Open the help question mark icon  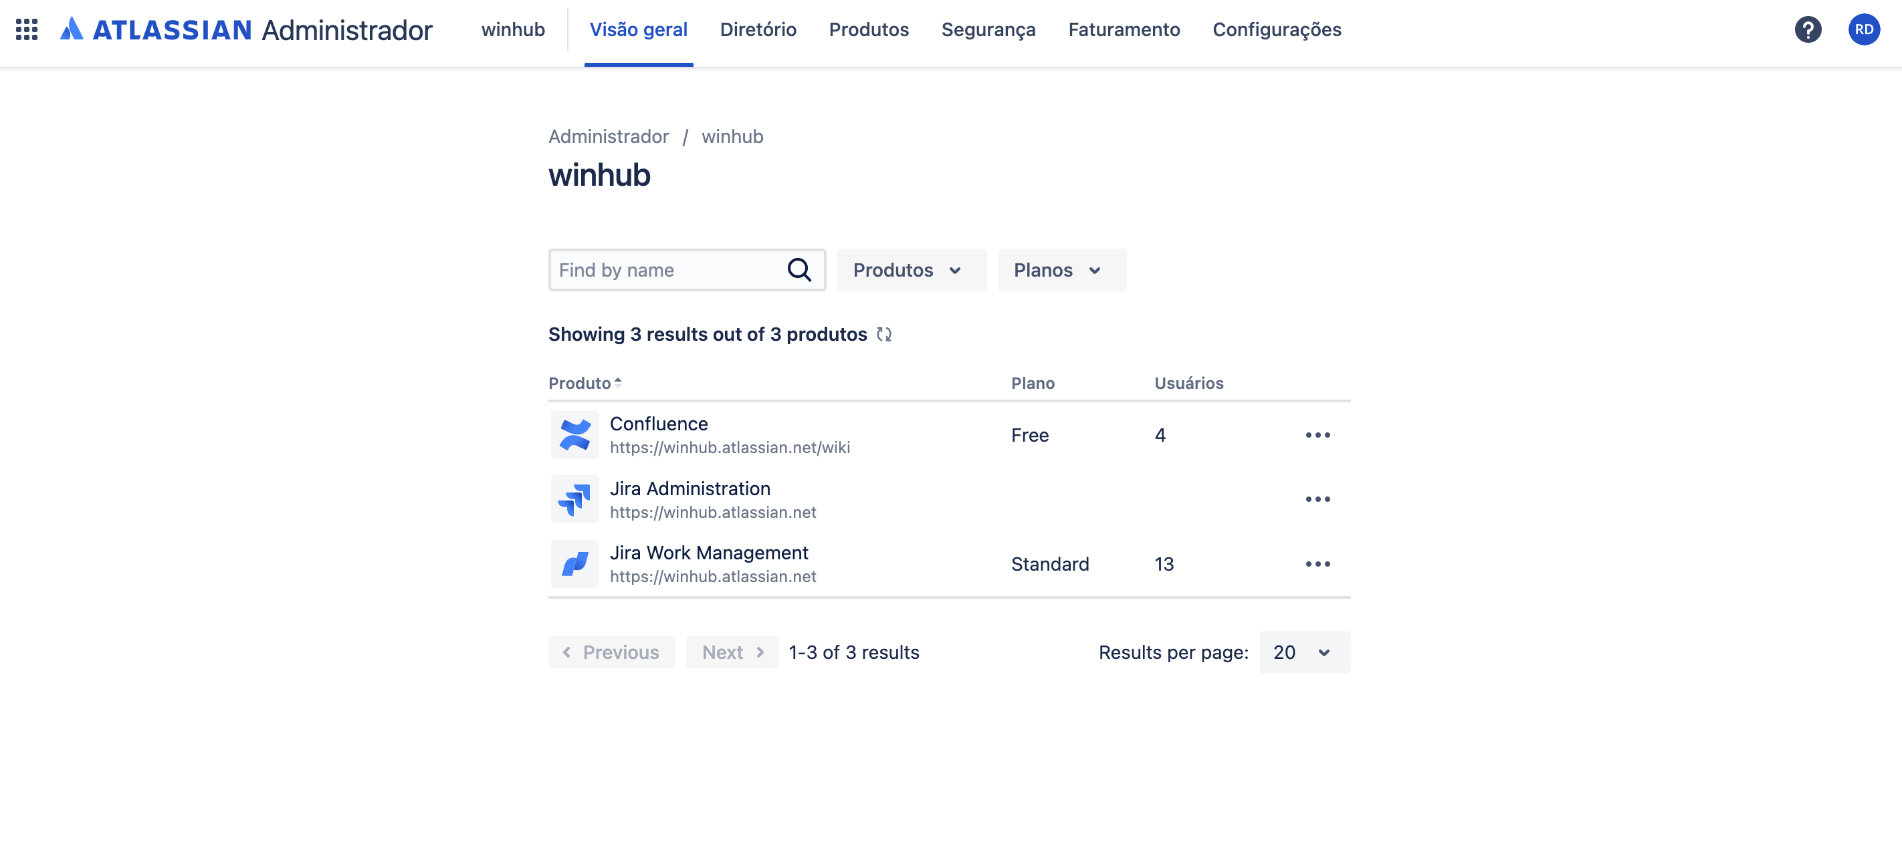pos(1808,29)
